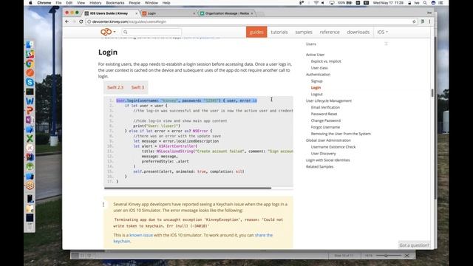
Task: Open the guides section
Action: tap(256, 32)
